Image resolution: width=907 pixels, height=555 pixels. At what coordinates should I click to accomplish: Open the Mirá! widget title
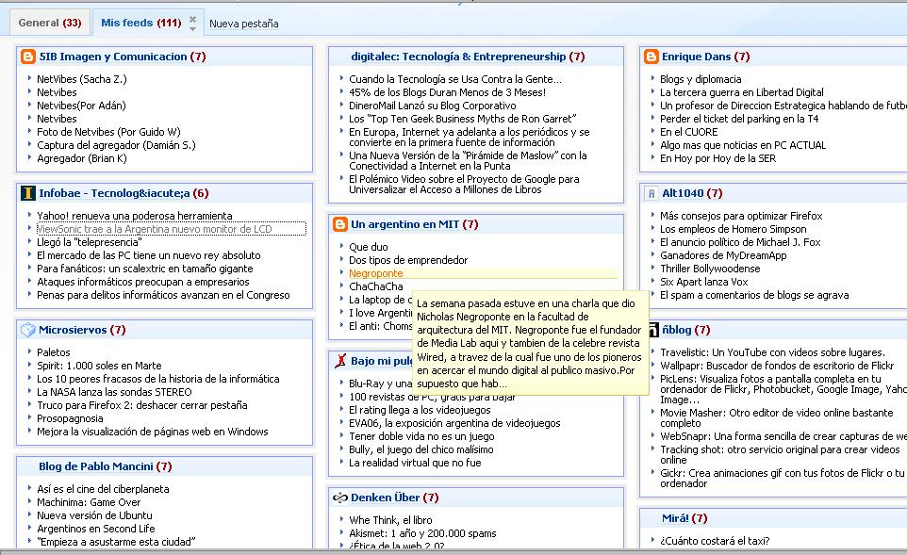point(676,518)
